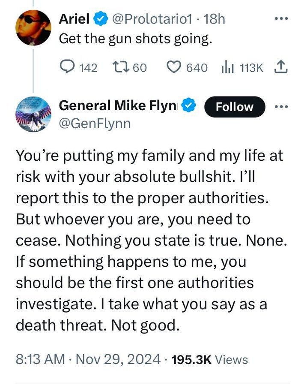Viewport: 298px width, 386px height.
Task: Click Ariel's blue verified badge
Action: click(100, 19)
